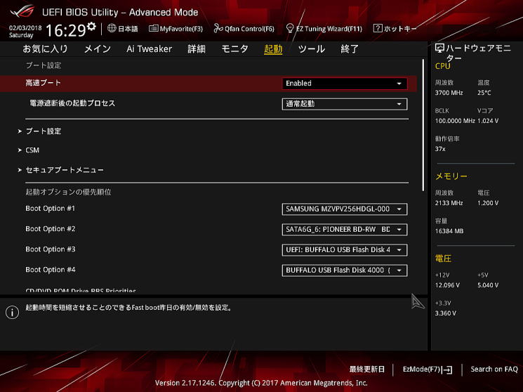The image size is (523, 392).
Task: Open 電源遮断後の起動プロセス dropdown
Action: pyautogui.click(x=345, y=104)
